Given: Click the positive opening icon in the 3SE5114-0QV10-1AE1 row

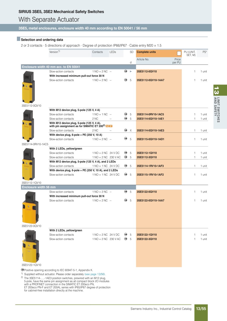Looking at the screenshot, I should [126, 119].
